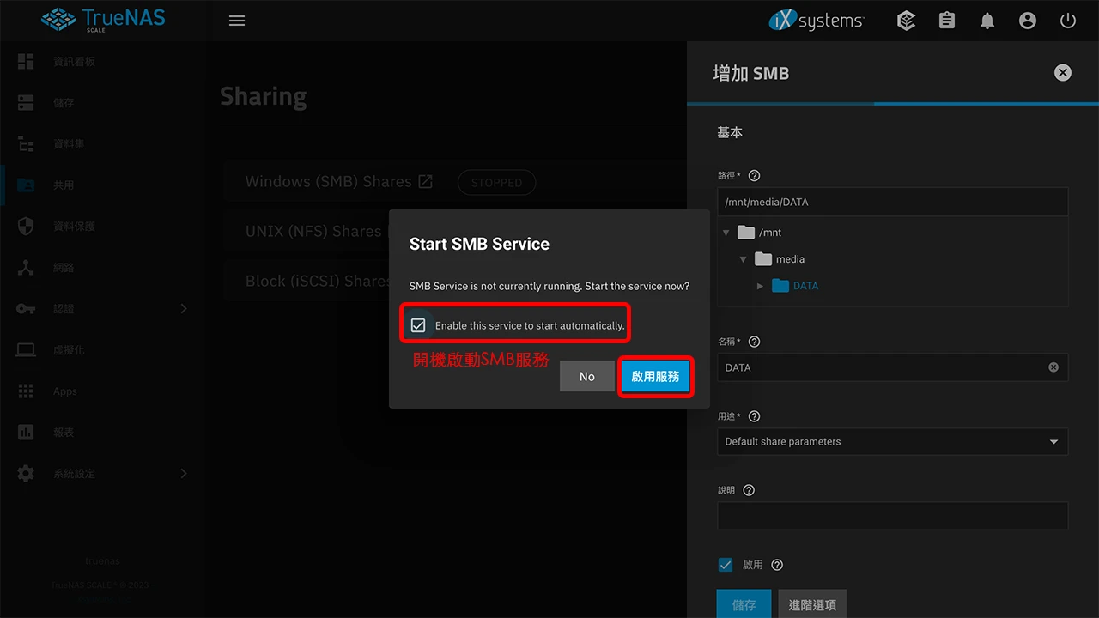Image resolution: width=1099 pixels, height=618 pixels.
Task: Click the 進階選項 advanced options button
Action: coord(812,605)
